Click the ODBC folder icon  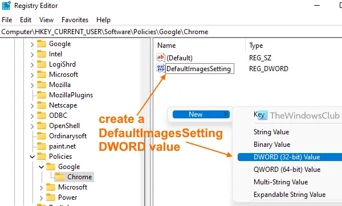[x=42, y=116]
